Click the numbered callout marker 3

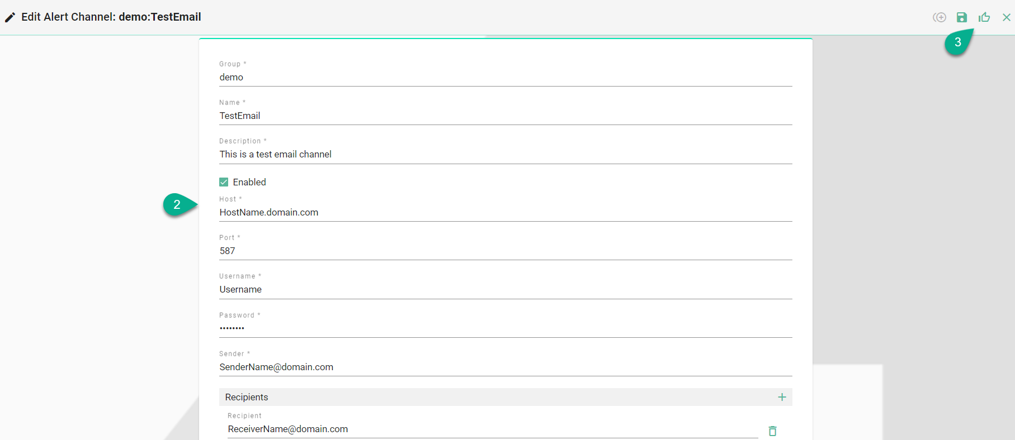(x=958, y=42)
